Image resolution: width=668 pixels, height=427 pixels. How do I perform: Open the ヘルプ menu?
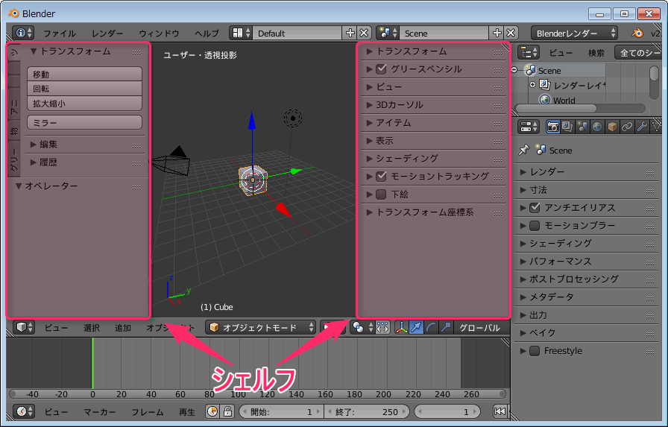[x=207, y=34]
